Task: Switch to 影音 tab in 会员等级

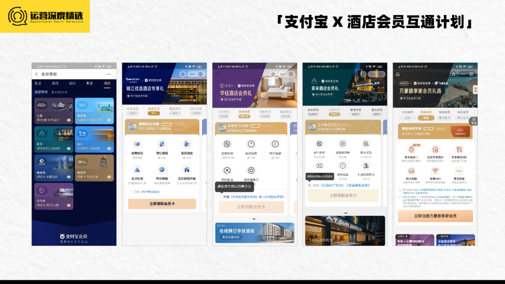Action: pos(89,83)
